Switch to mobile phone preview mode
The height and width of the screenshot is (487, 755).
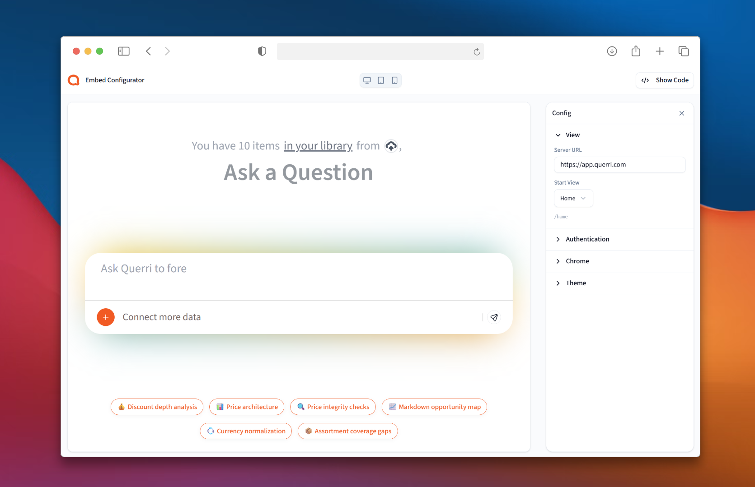click(394, 80)
